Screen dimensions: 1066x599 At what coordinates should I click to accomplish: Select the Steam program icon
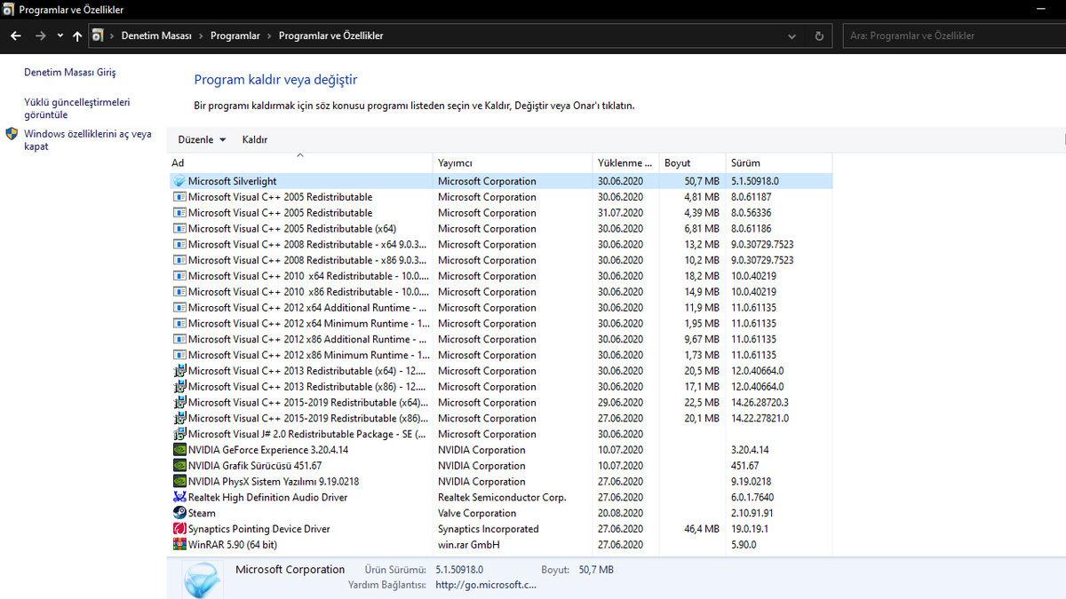pyautogui.click(x=179, y=513)
